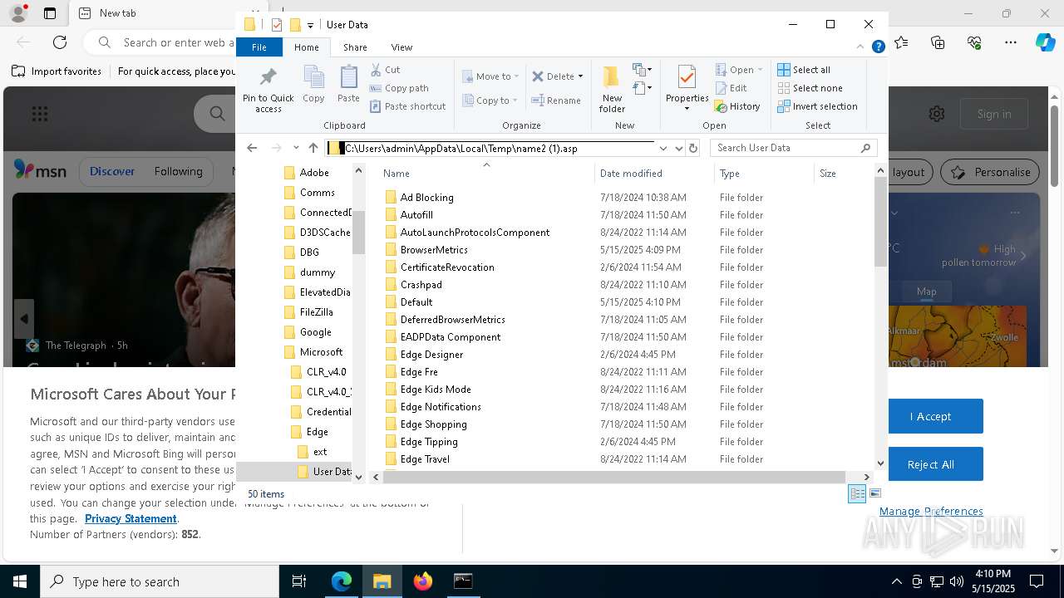The height and width of the screenshot is (598, 1064).
Task: Show hidden system tray icons
Action: 896,581
